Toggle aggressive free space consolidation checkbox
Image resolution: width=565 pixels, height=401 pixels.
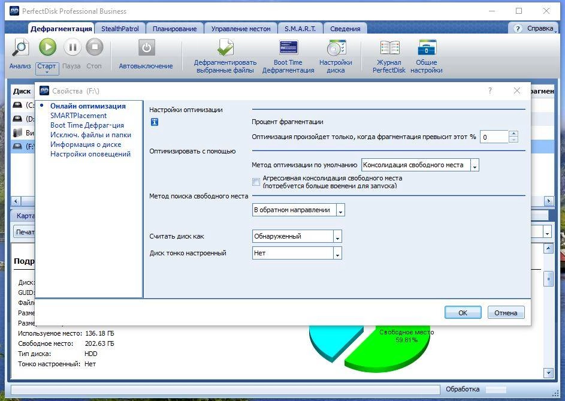click(x=256, y=182)
